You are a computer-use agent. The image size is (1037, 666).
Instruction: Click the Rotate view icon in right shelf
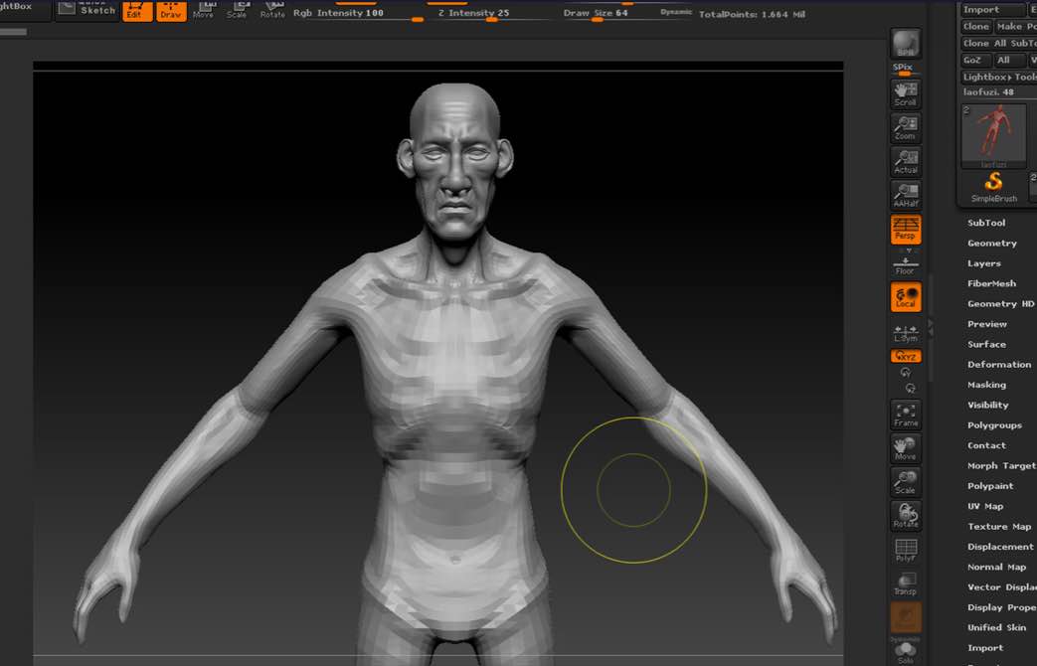905,516
